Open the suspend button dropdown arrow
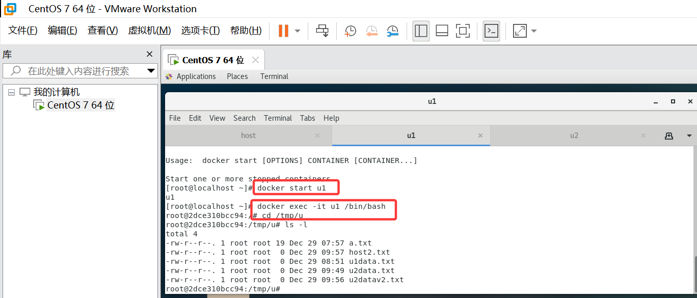The image size is (697, 298). click(297, 31)
